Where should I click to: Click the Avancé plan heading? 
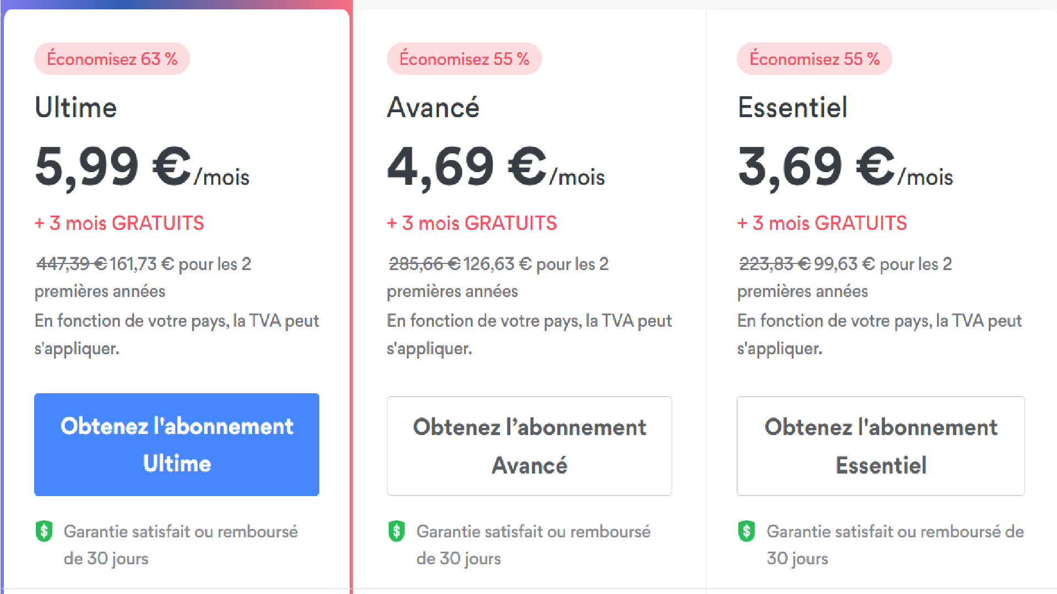(x=433, y=107)
